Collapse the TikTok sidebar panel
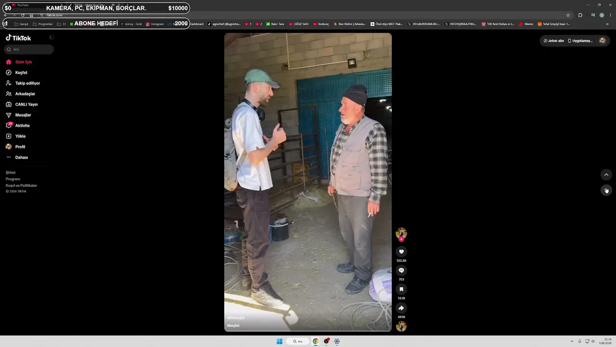 [51, 38]
